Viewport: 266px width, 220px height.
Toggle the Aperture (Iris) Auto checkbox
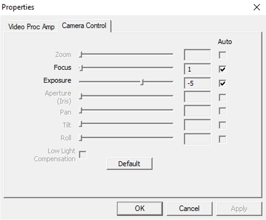(x=222, y=97)
